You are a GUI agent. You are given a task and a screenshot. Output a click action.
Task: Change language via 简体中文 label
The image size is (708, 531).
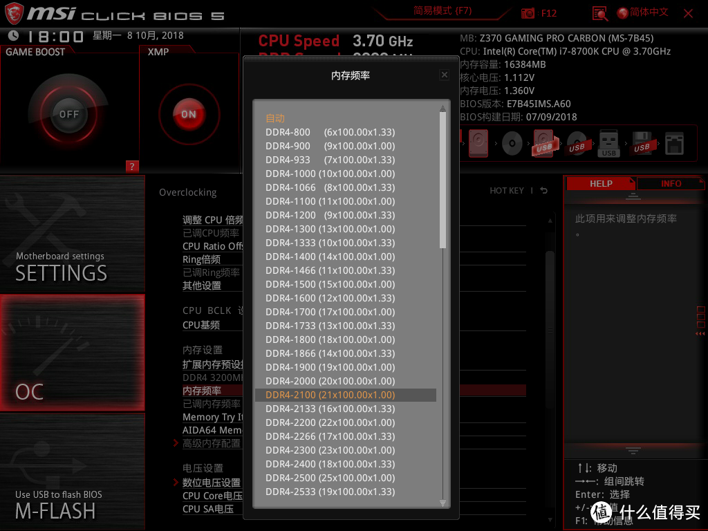[649, 12]
